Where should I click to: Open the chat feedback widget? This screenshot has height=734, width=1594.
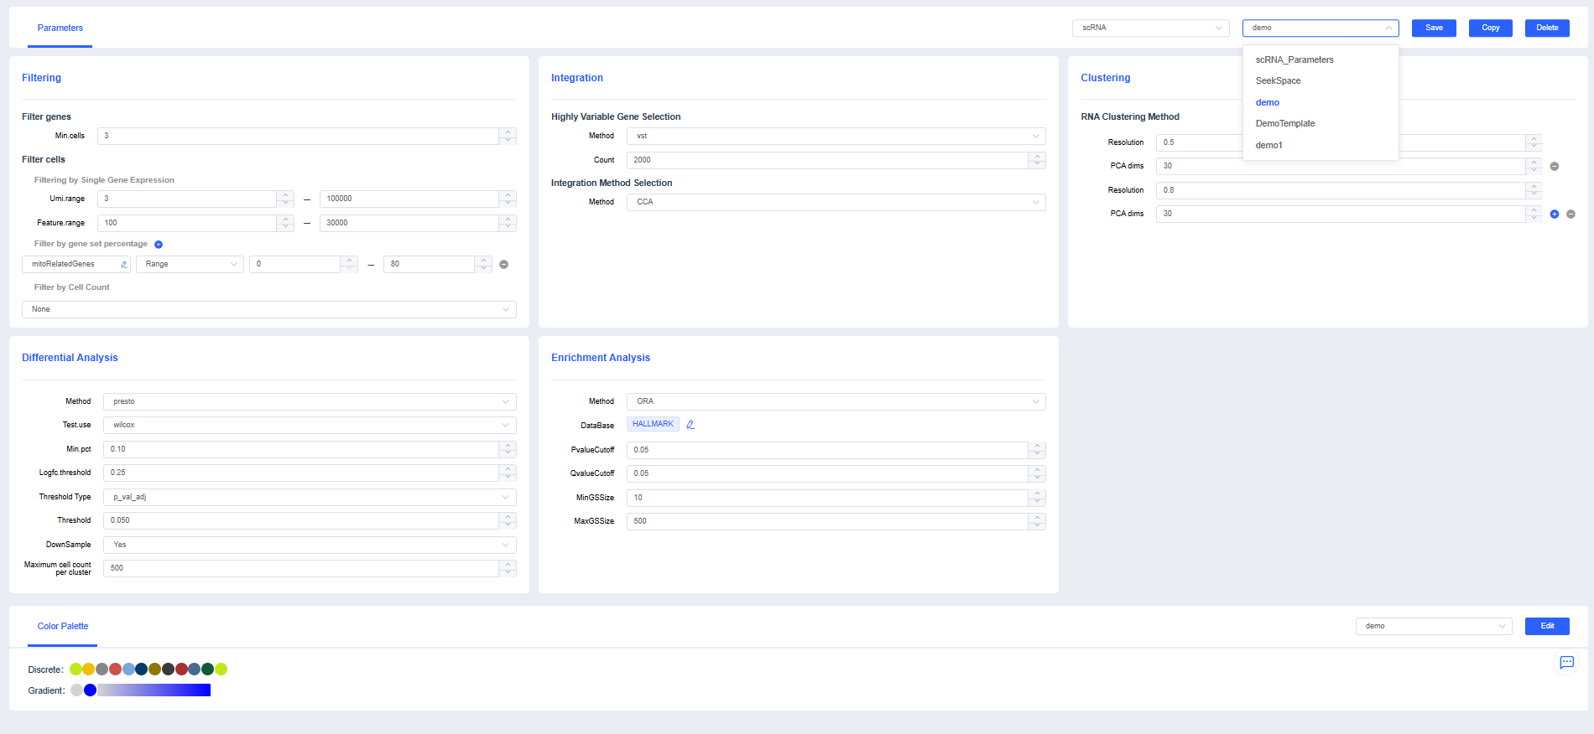(x=1566, y=663)
